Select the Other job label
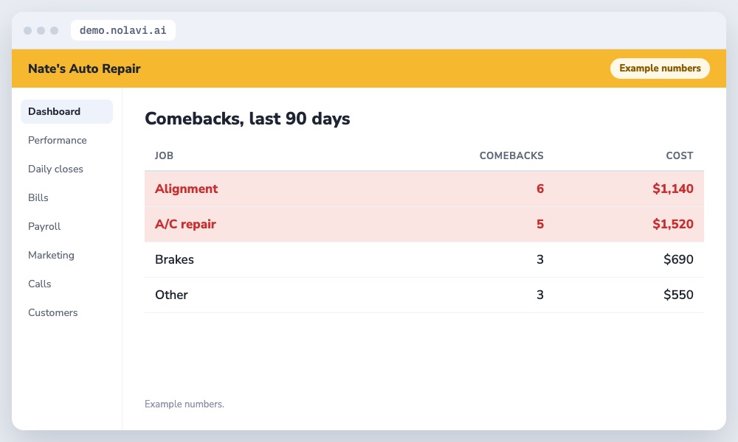Screen dimensions: 738x442 (171, 295)
